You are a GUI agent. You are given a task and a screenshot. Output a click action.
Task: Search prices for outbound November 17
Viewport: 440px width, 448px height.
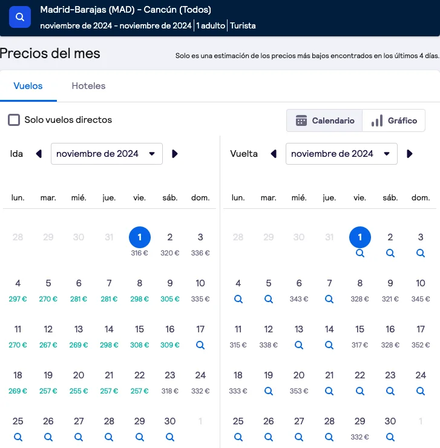click(200, 345)
